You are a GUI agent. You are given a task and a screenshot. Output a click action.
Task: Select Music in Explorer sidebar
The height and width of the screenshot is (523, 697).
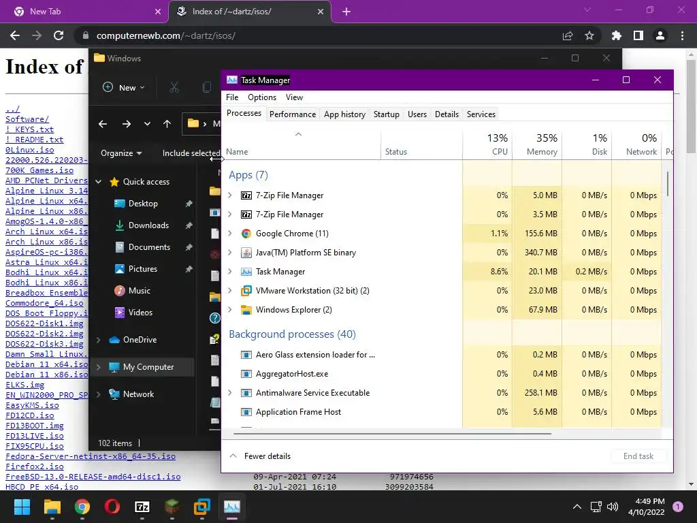[139, 291]
